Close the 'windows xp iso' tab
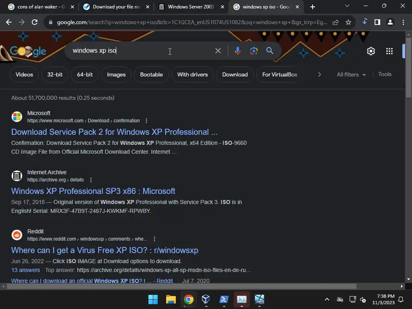This screenshot has width=412, height=309. click(297, 7)
